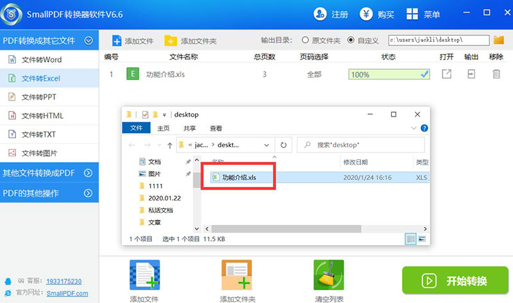Open Explorer quick access toolbar dropdown arrow
This screenshot has width=513, height=303.
click(x=164, y=115)
